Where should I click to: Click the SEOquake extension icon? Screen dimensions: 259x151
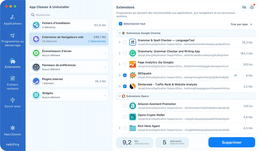[133, 75]
